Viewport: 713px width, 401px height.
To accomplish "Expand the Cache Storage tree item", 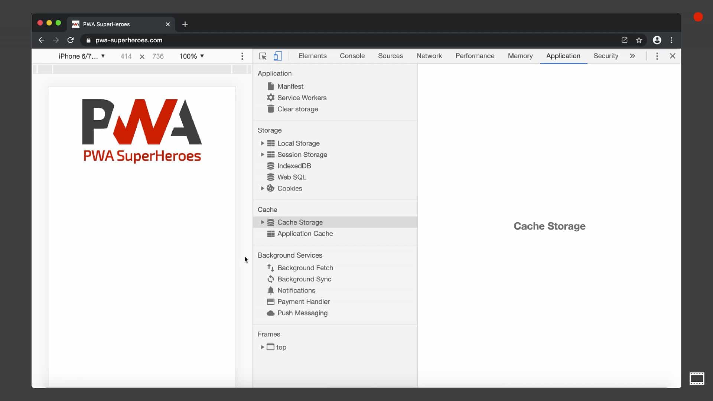I will point(262,222).
